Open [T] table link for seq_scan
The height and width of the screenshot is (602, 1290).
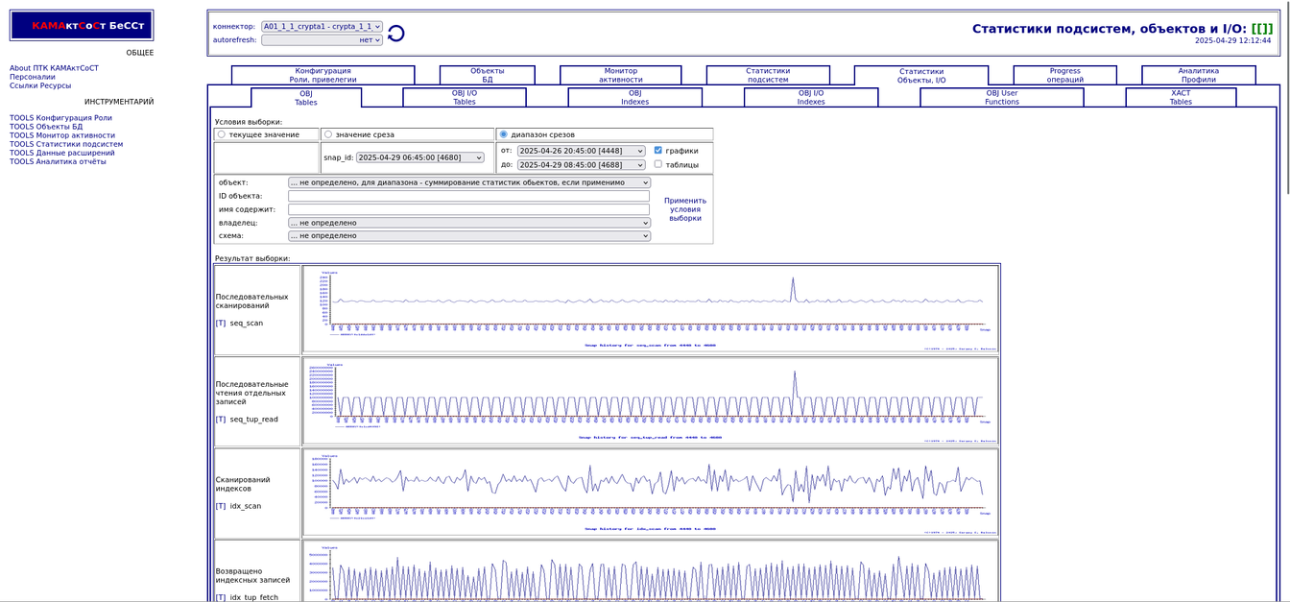click(221, 324)
